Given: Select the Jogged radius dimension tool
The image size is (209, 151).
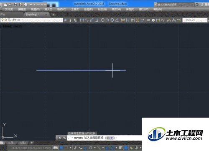Looking at the screenshot, I should coord(107,20).
